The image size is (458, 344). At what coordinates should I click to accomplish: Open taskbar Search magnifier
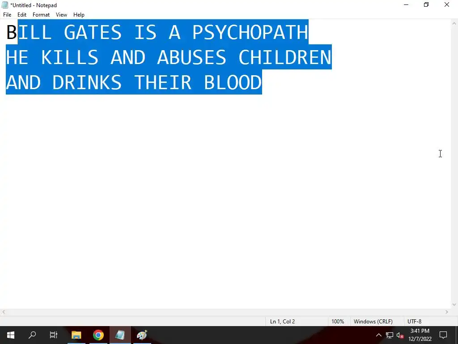tap(32, 335)
